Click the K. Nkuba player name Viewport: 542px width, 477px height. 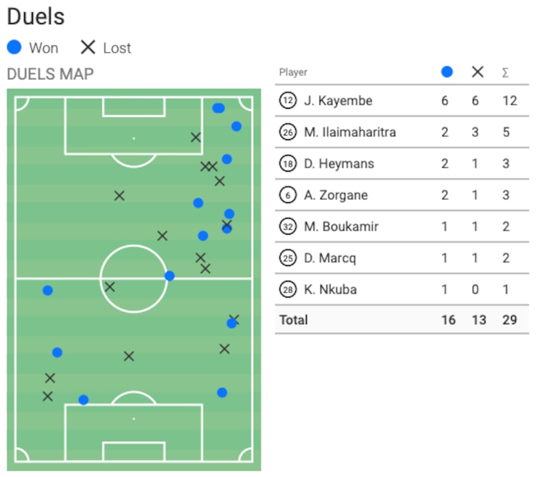[x=330, y=290]
